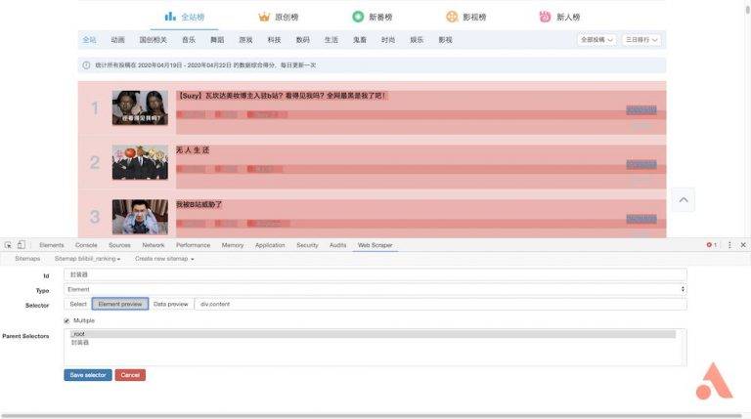This screenshot has width=751, height=419.
Task: Open the rank 1 video thumbnail
Action: pyautogui.click(x=140, y=107)
